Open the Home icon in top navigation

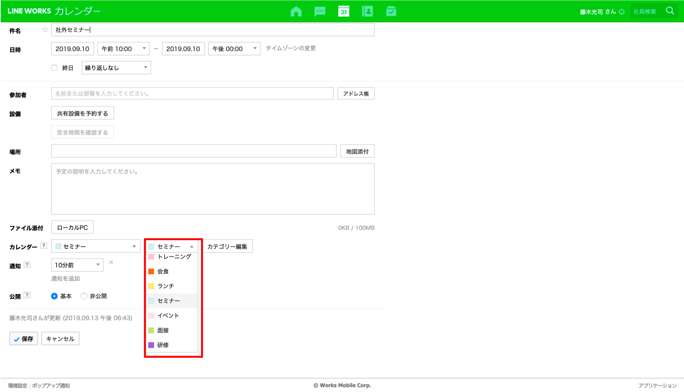click(x=296, y=11)
